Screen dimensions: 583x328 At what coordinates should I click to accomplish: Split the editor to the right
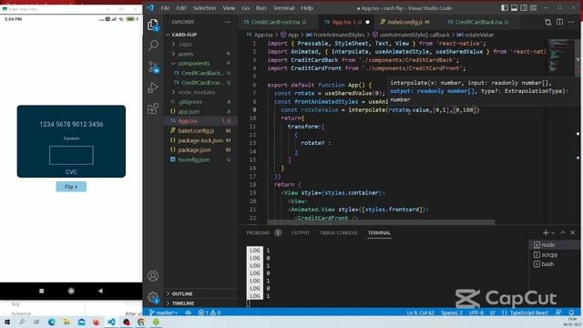pos(559,22)
